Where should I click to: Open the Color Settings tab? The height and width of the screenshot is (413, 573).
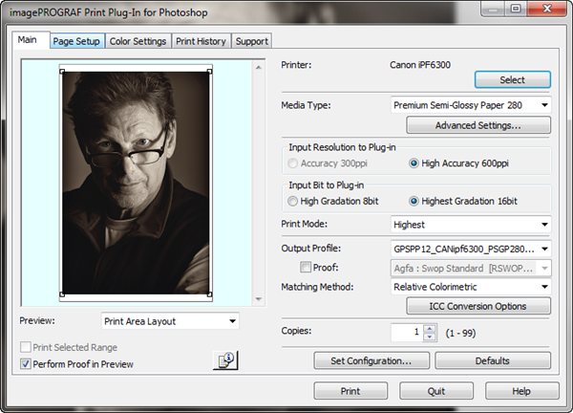tap(138, 41)
